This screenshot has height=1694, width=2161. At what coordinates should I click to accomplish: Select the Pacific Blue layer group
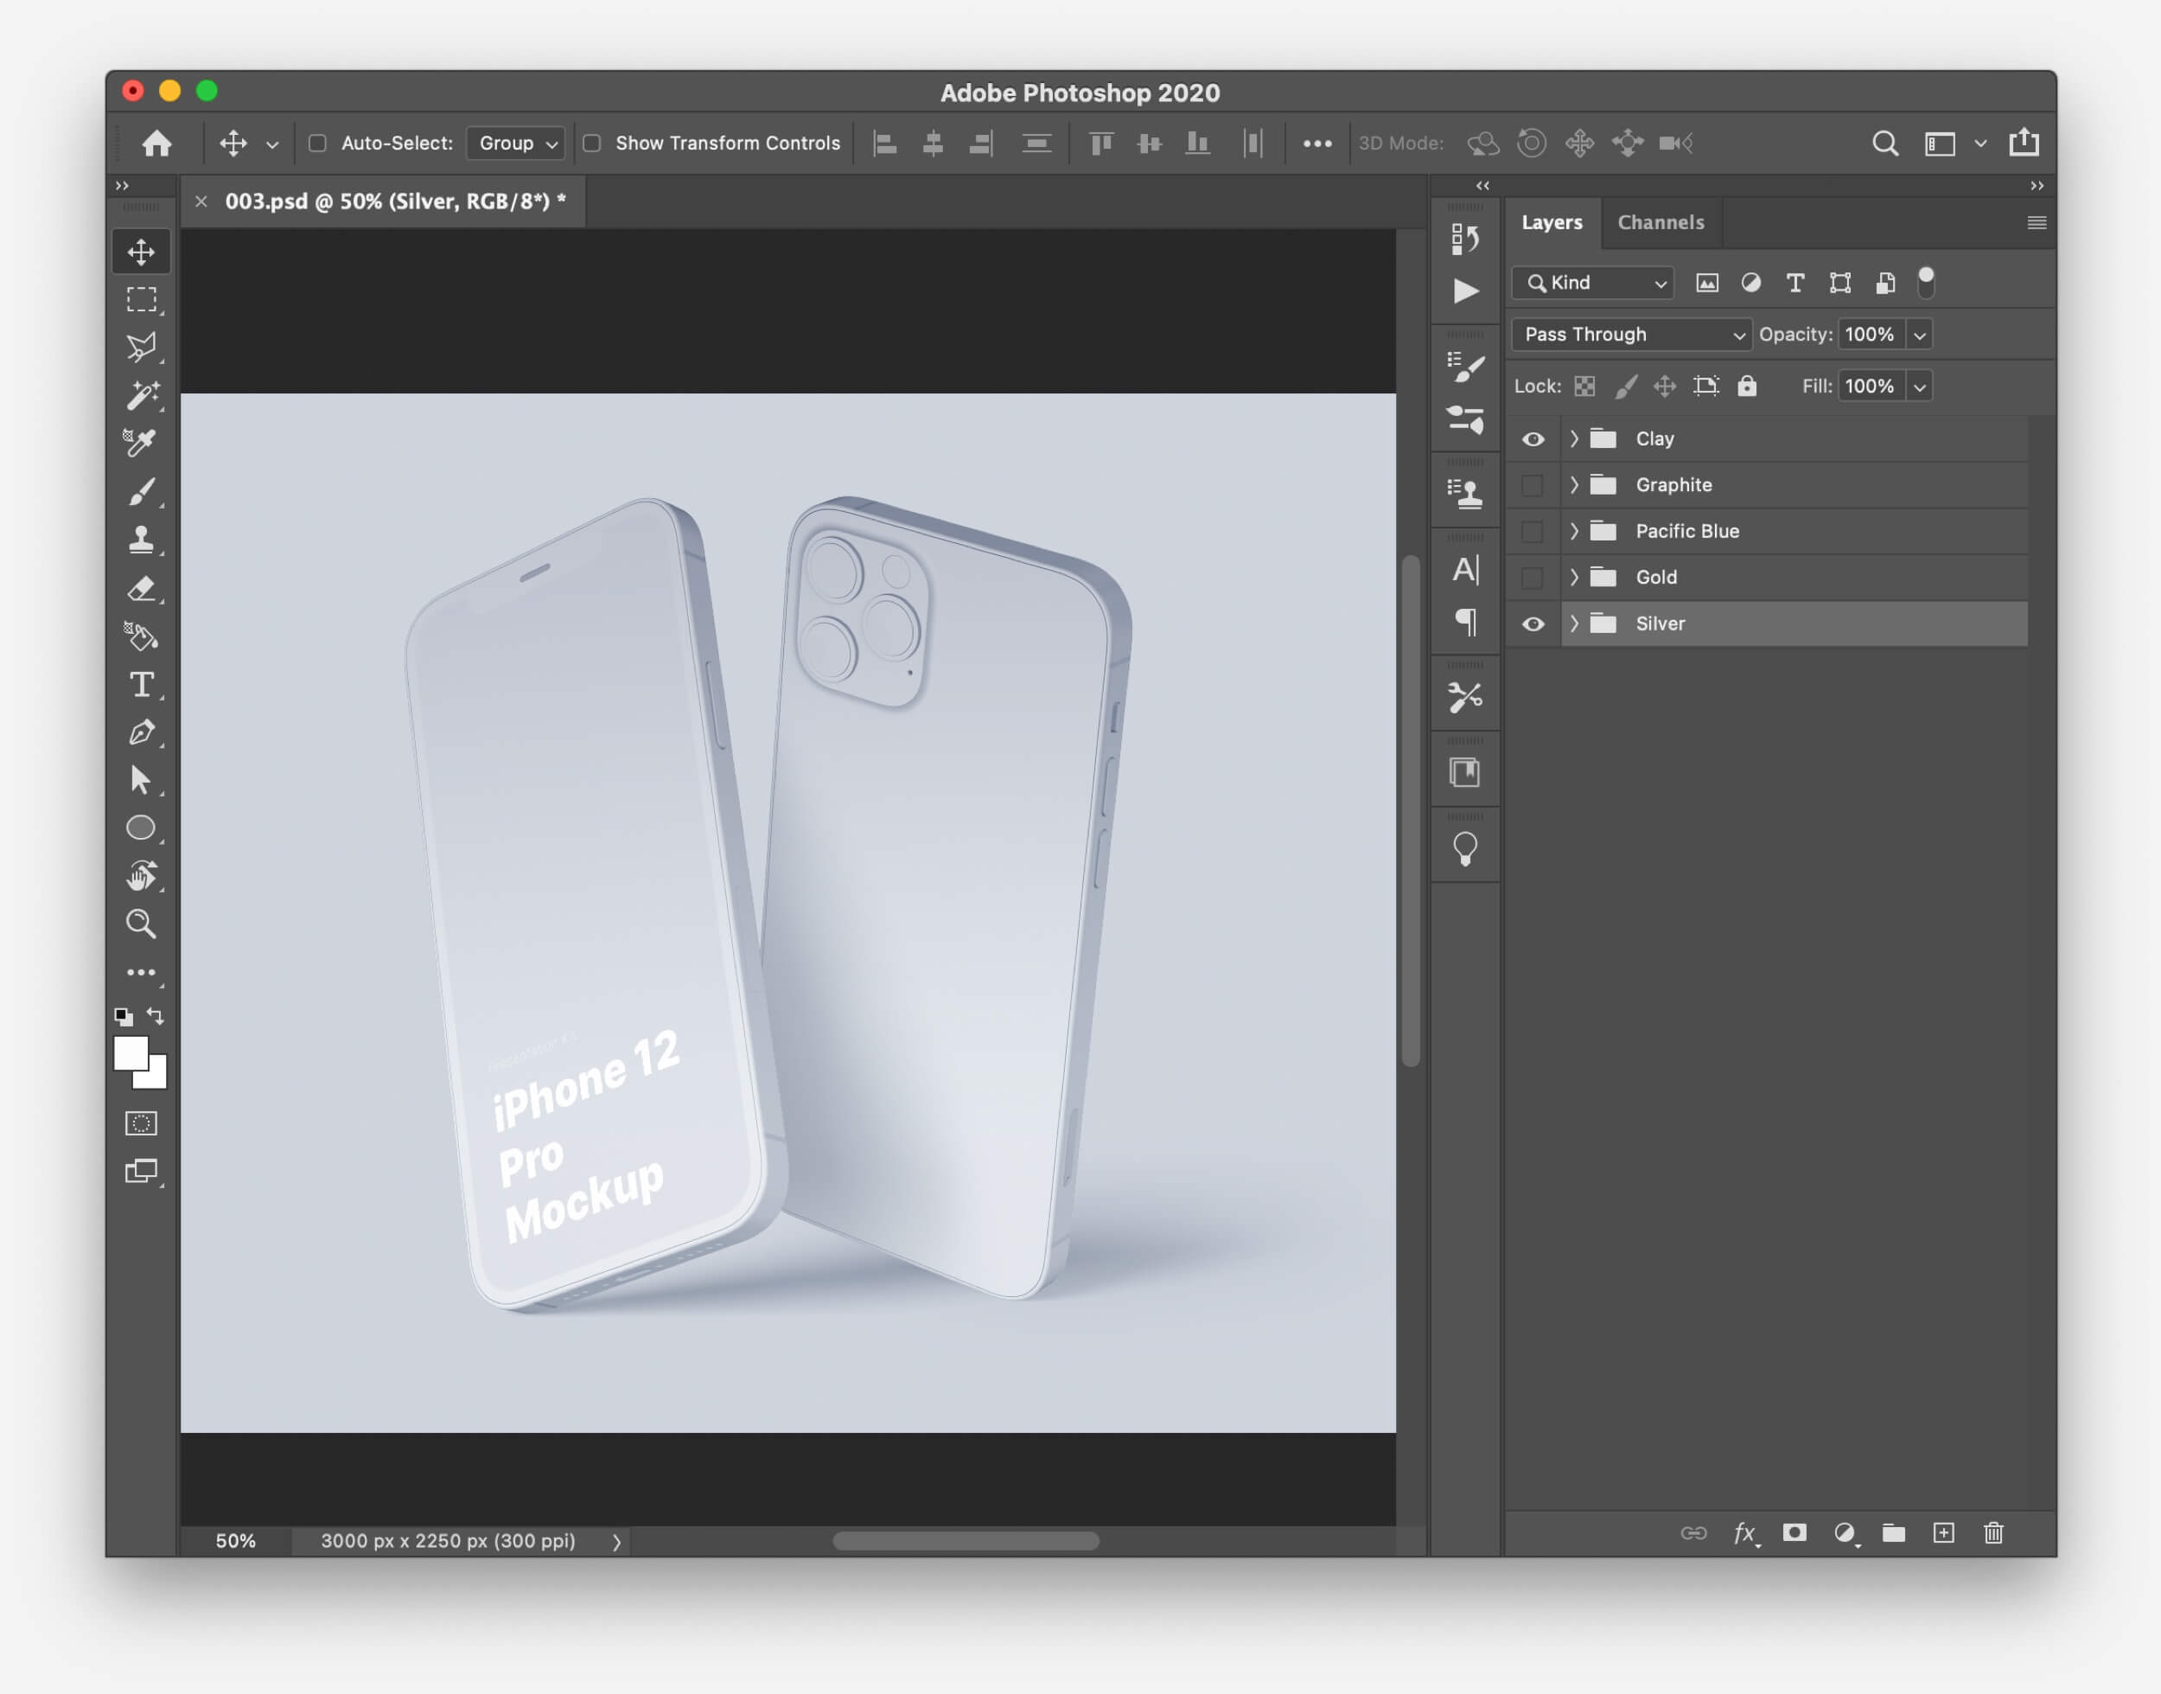[1794, 532]
